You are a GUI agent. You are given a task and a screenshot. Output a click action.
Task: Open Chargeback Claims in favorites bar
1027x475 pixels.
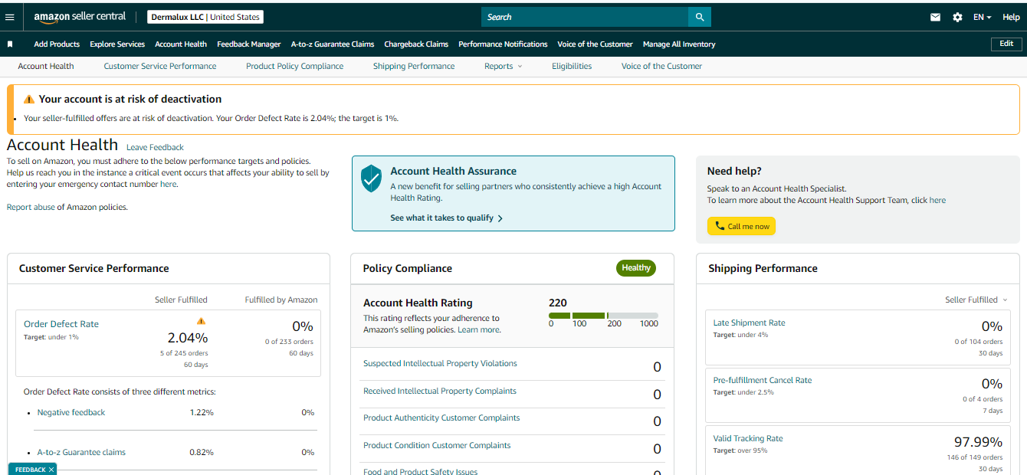416,44
